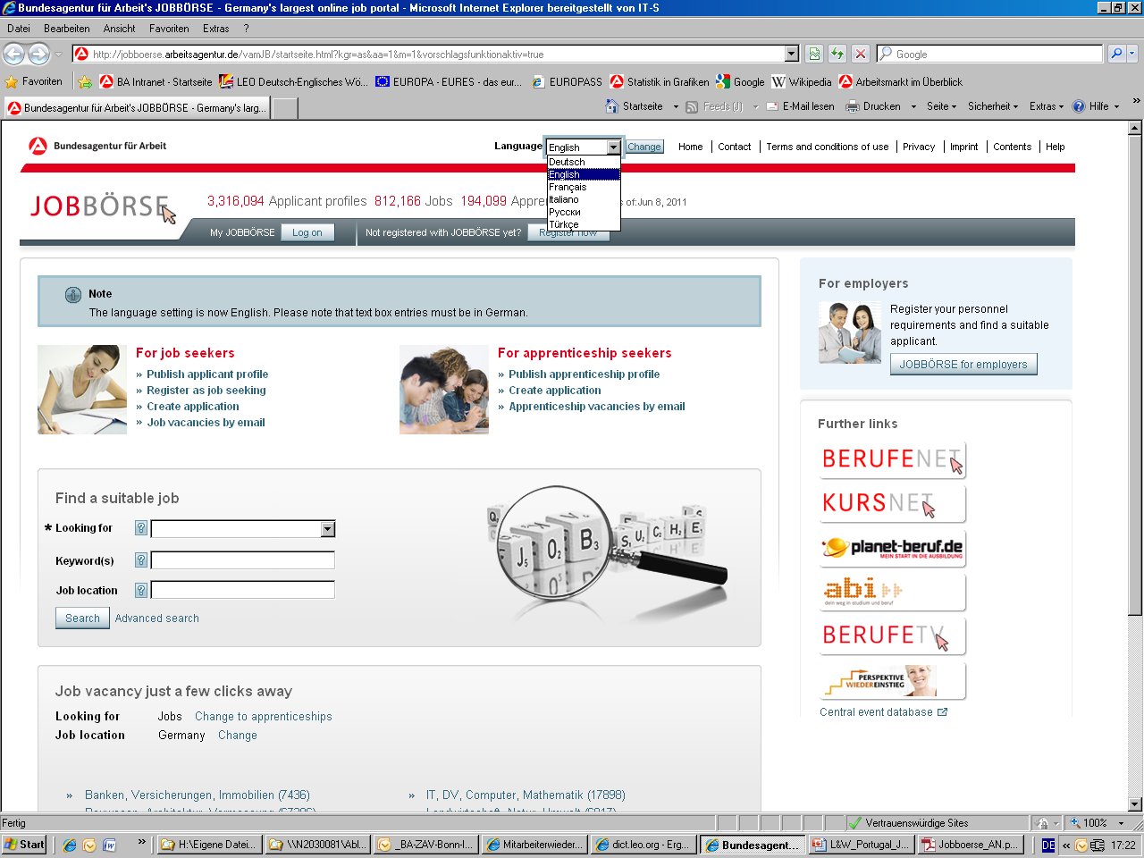Viewport: 1144px width, 858px height.
Task: Click the Keyword(s) input field
Action: click(x=243, y=560)
